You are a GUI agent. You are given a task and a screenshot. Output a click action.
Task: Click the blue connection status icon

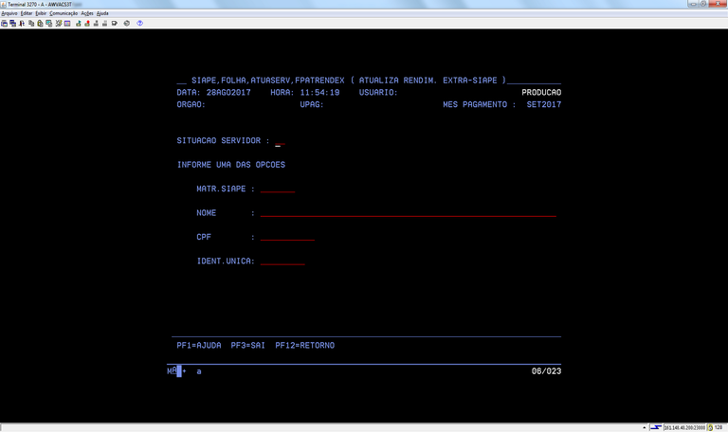coord(656,427)
